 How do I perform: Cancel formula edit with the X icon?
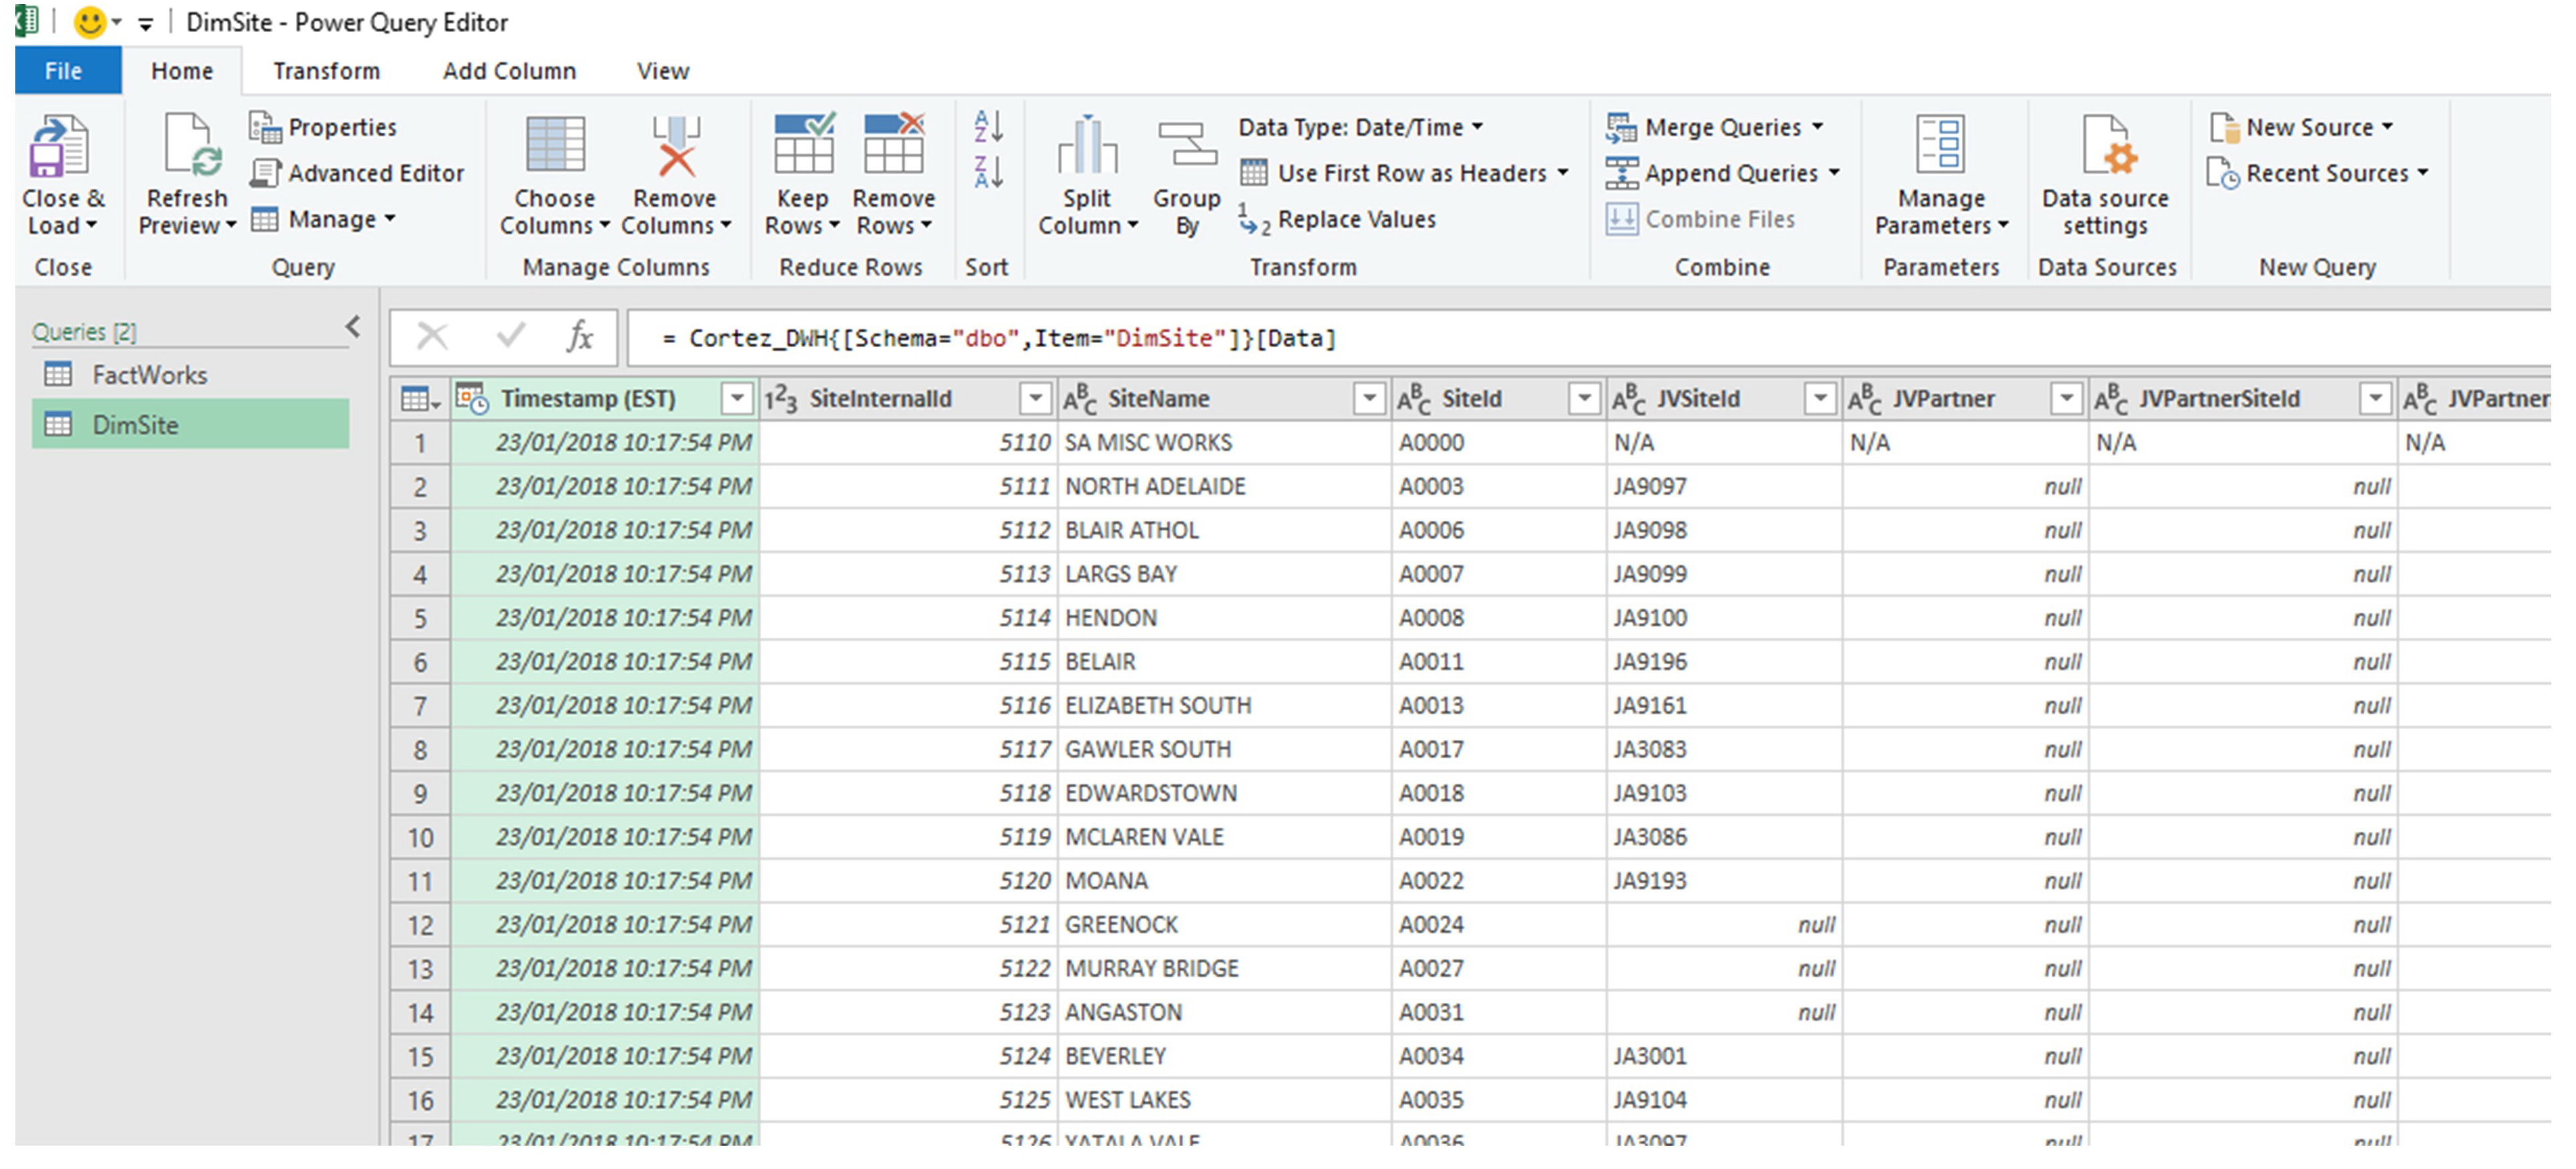point(432,337)
